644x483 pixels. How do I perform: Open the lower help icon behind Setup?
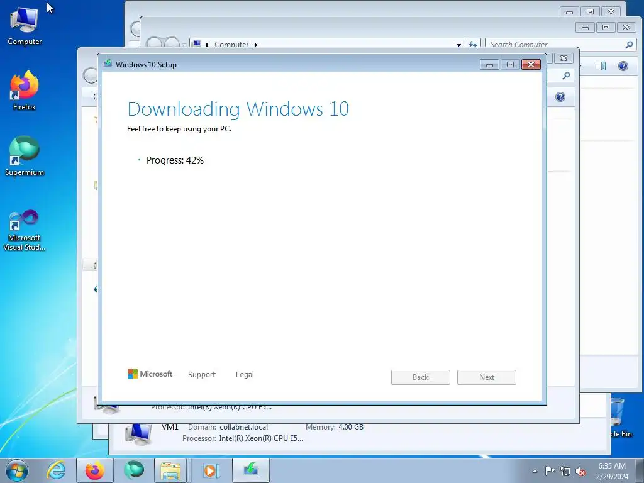(560, 97)
